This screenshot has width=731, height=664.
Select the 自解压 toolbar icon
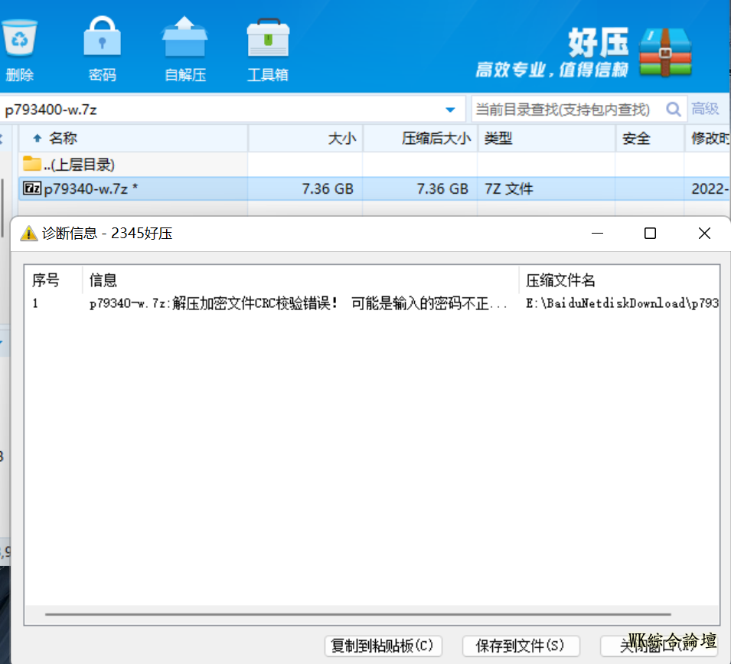[x=184, y=37]
